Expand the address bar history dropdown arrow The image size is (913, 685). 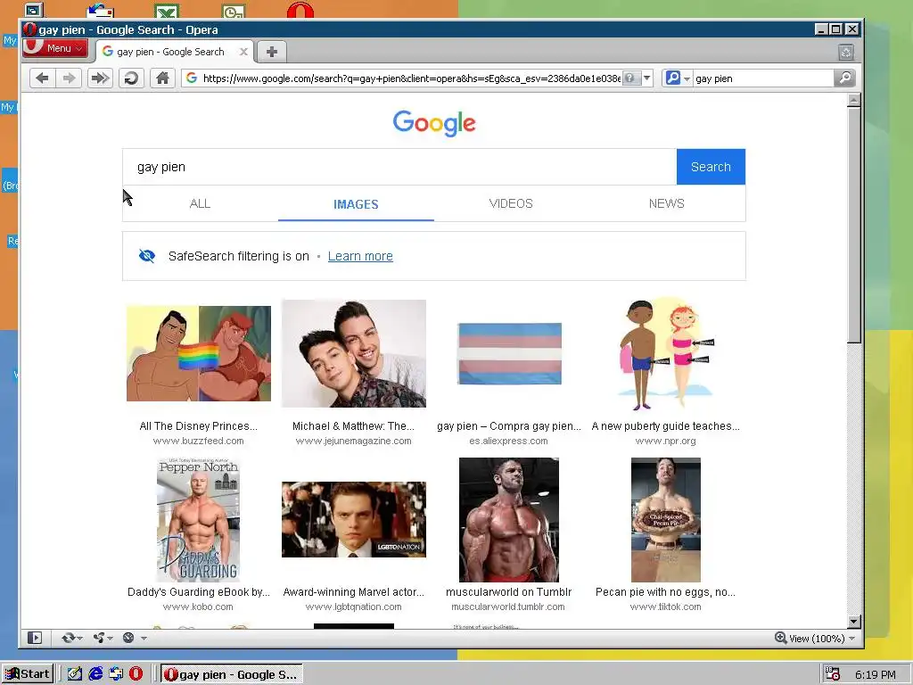tap(647, 78)
